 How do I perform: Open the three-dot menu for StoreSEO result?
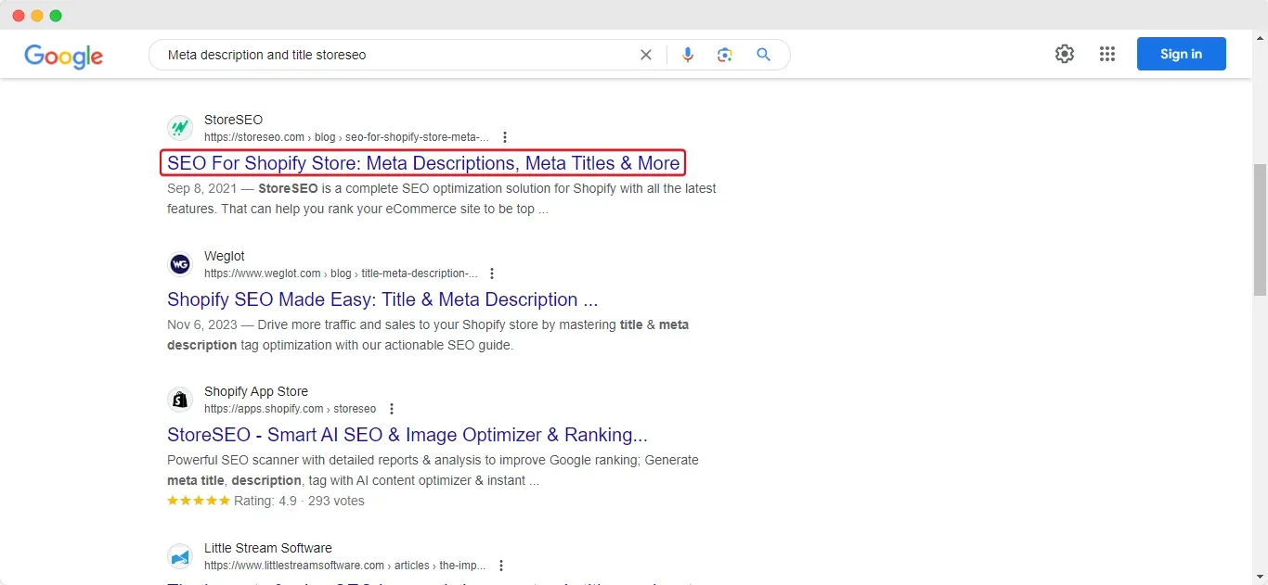click(505, 137)
